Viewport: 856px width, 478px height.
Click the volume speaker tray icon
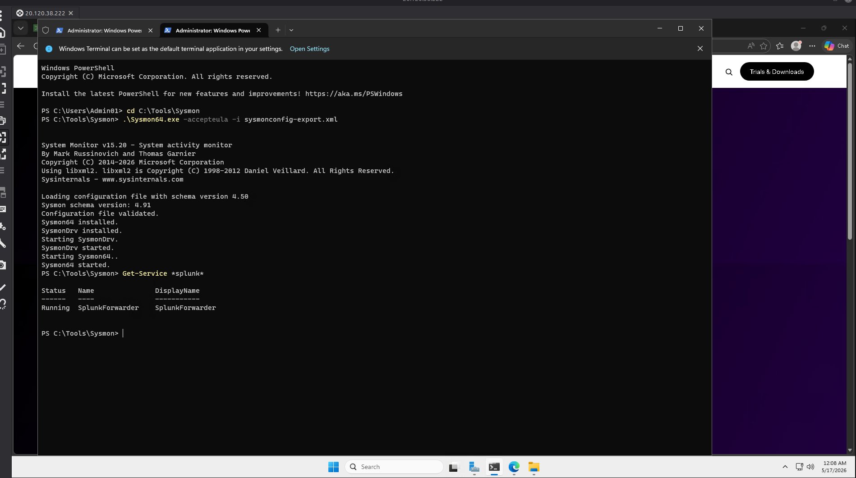(x=810, y=467)
